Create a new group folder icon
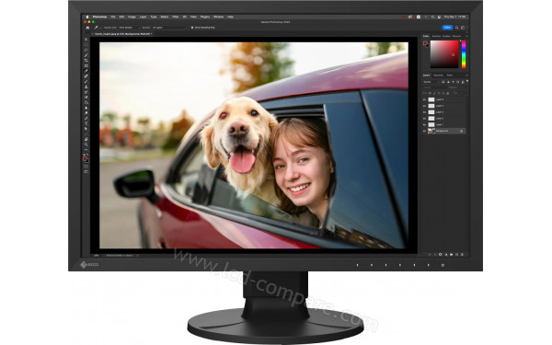The width and height of the screenshot is (552, 345). tap(452, 254)
